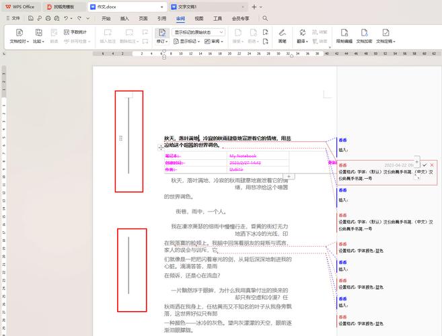This screenshot has width=442, height=336.
Task: Open the 会员专享 tab
Action: (x=240, y=19)
